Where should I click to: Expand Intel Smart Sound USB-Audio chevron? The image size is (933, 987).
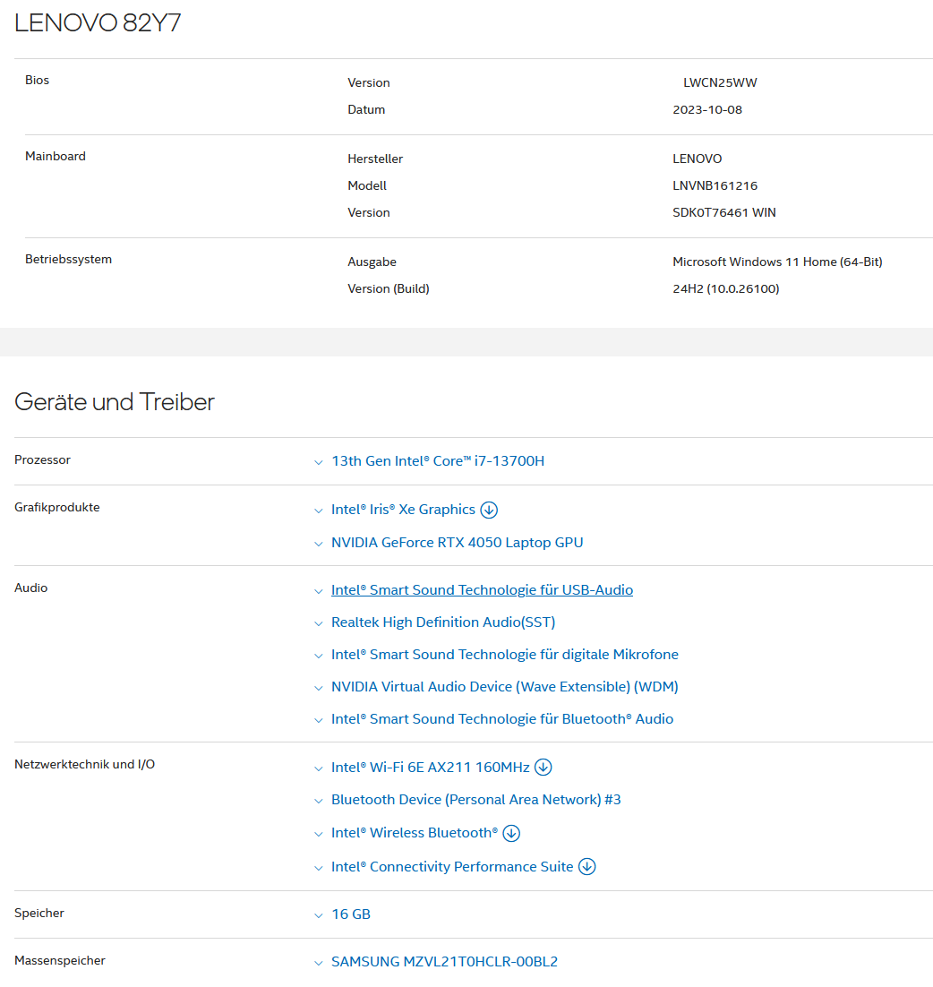point(319,592)
